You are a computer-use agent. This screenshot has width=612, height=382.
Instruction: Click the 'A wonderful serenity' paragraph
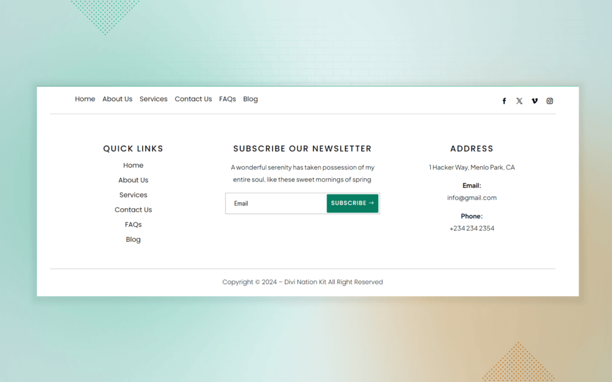click(303, 174)
